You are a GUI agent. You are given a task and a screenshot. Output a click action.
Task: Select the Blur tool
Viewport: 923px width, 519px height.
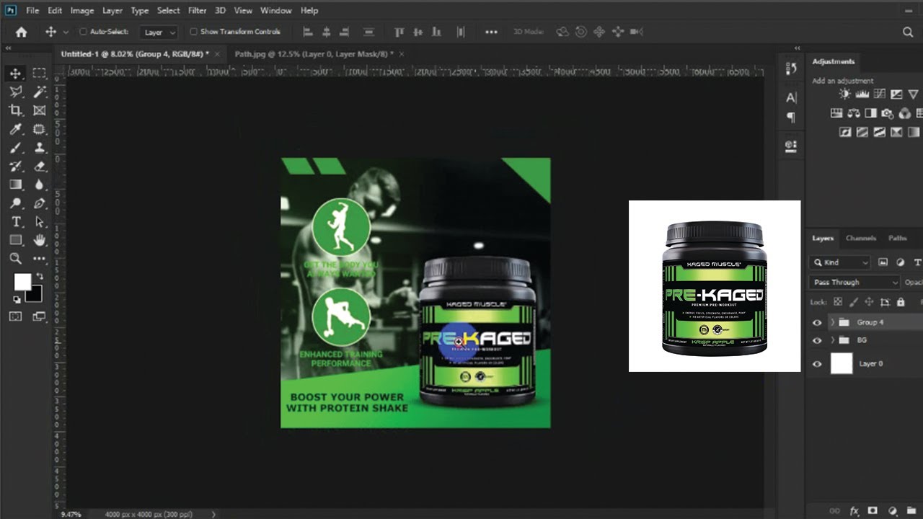coord(40,185)
